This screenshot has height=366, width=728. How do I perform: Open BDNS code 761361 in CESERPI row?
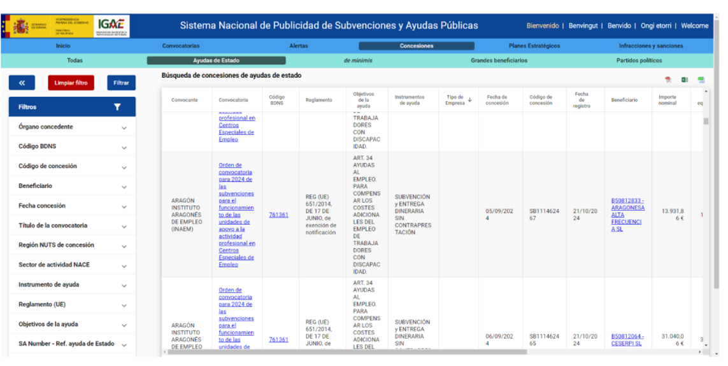[x=278, y=339]
